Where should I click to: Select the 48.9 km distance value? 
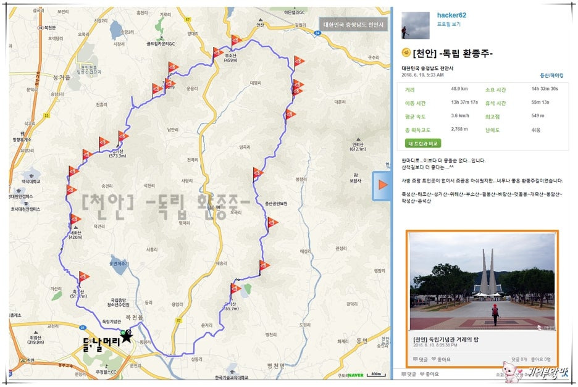tap(459, 89)
